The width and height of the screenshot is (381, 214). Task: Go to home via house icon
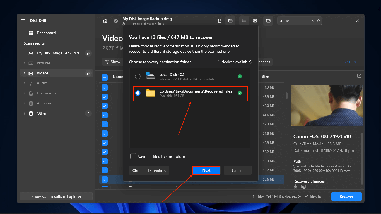click(105, 21)
